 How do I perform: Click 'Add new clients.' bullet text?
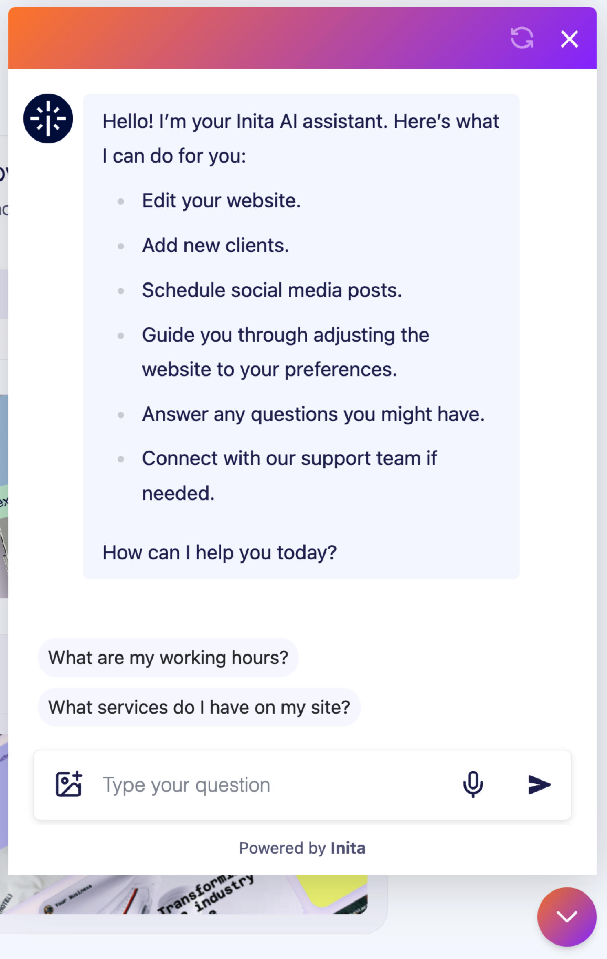tap(216, 245)
